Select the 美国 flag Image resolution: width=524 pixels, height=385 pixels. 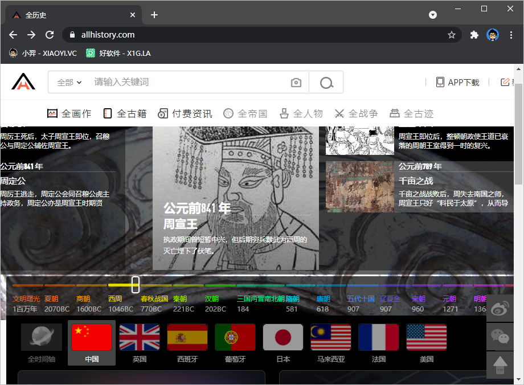click(427, 337)
